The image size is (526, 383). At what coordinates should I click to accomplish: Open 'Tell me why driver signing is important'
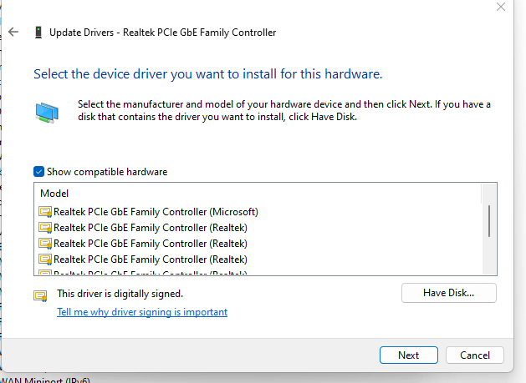142,312
